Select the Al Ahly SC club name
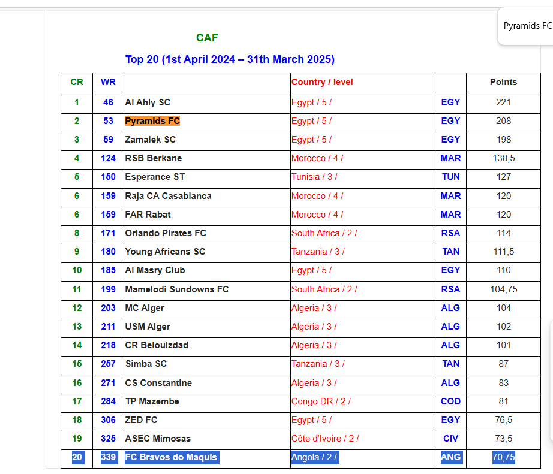The width and height of the screenshot is (553, 474). point(148,102)
